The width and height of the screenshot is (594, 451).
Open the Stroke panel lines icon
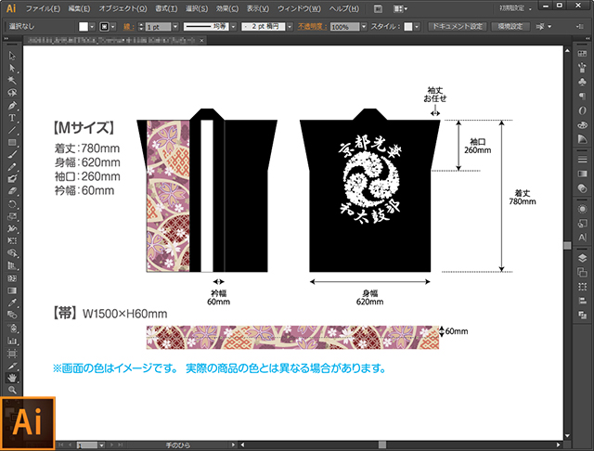(582, 160)
